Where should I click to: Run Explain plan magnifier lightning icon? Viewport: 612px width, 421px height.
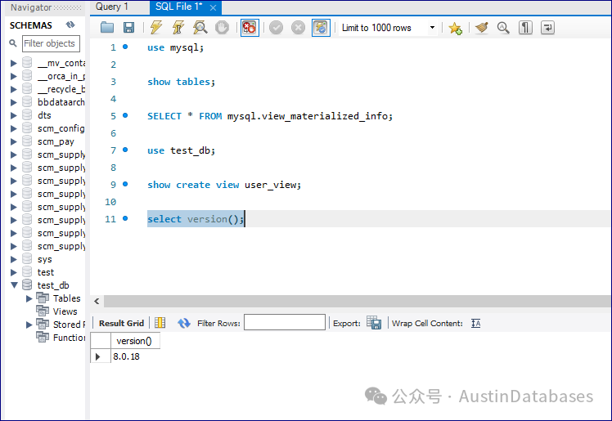[200, 28]
